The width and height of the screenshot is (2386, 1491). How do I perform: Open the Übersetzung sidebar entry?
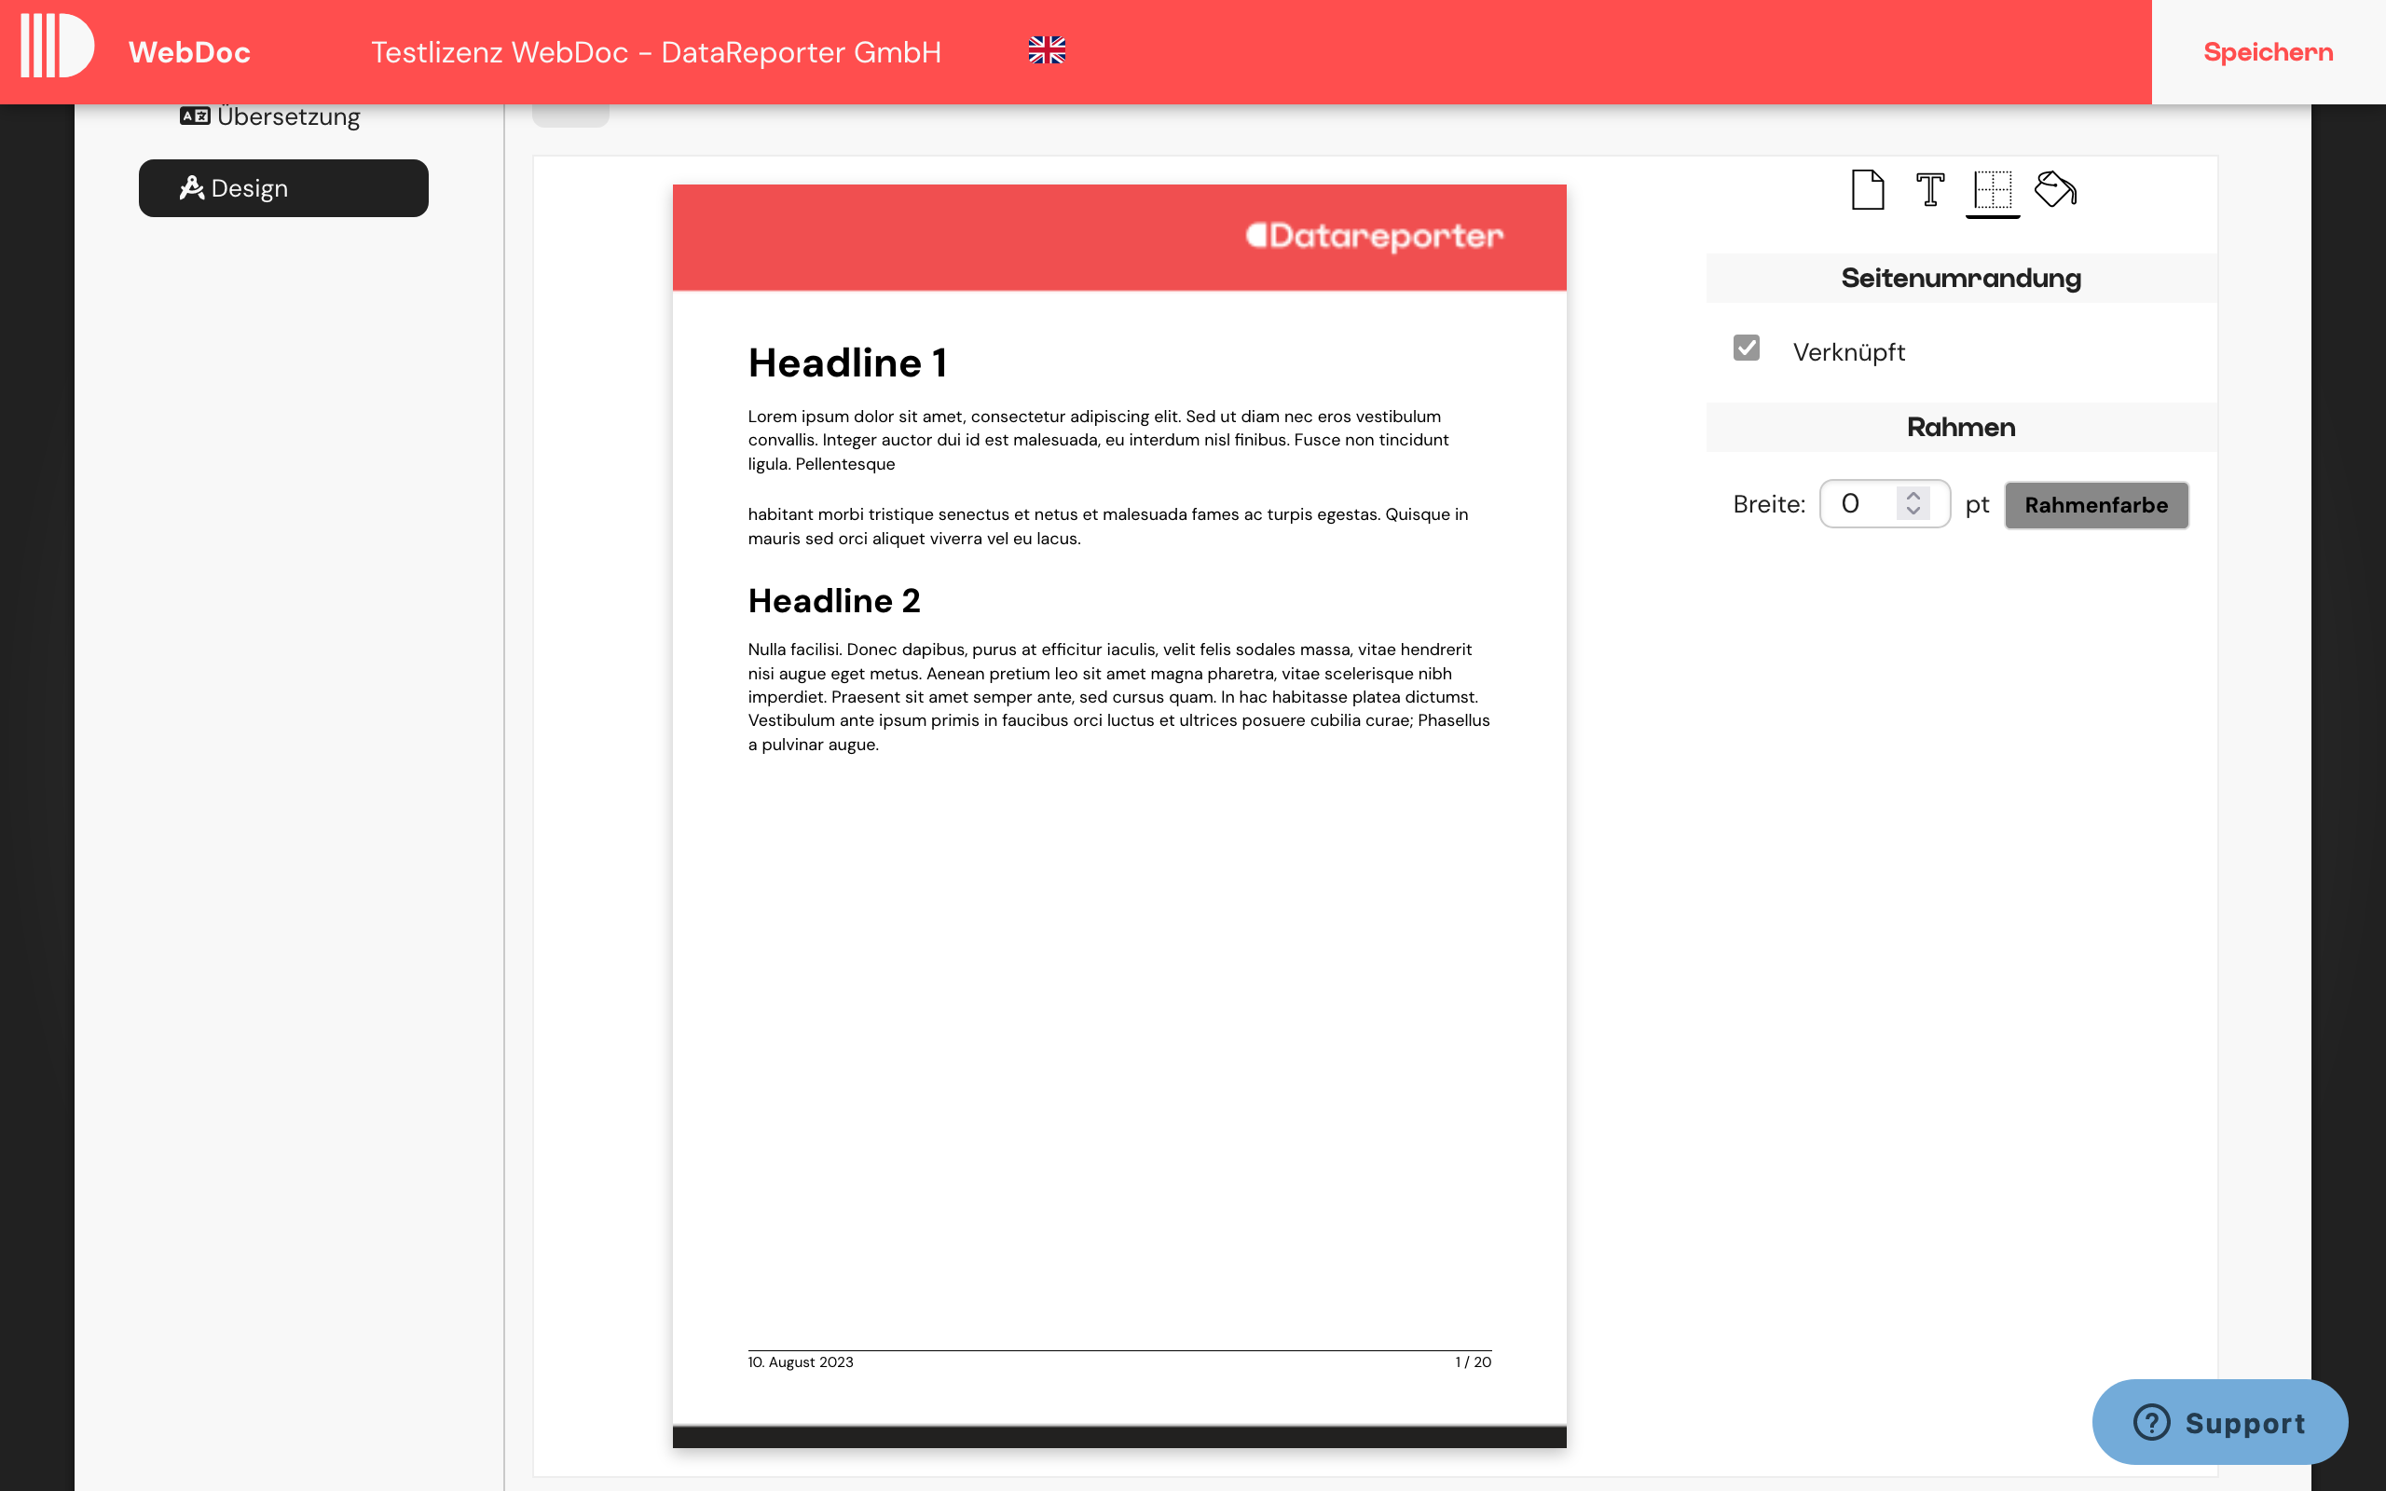click(x=288, y=116)
